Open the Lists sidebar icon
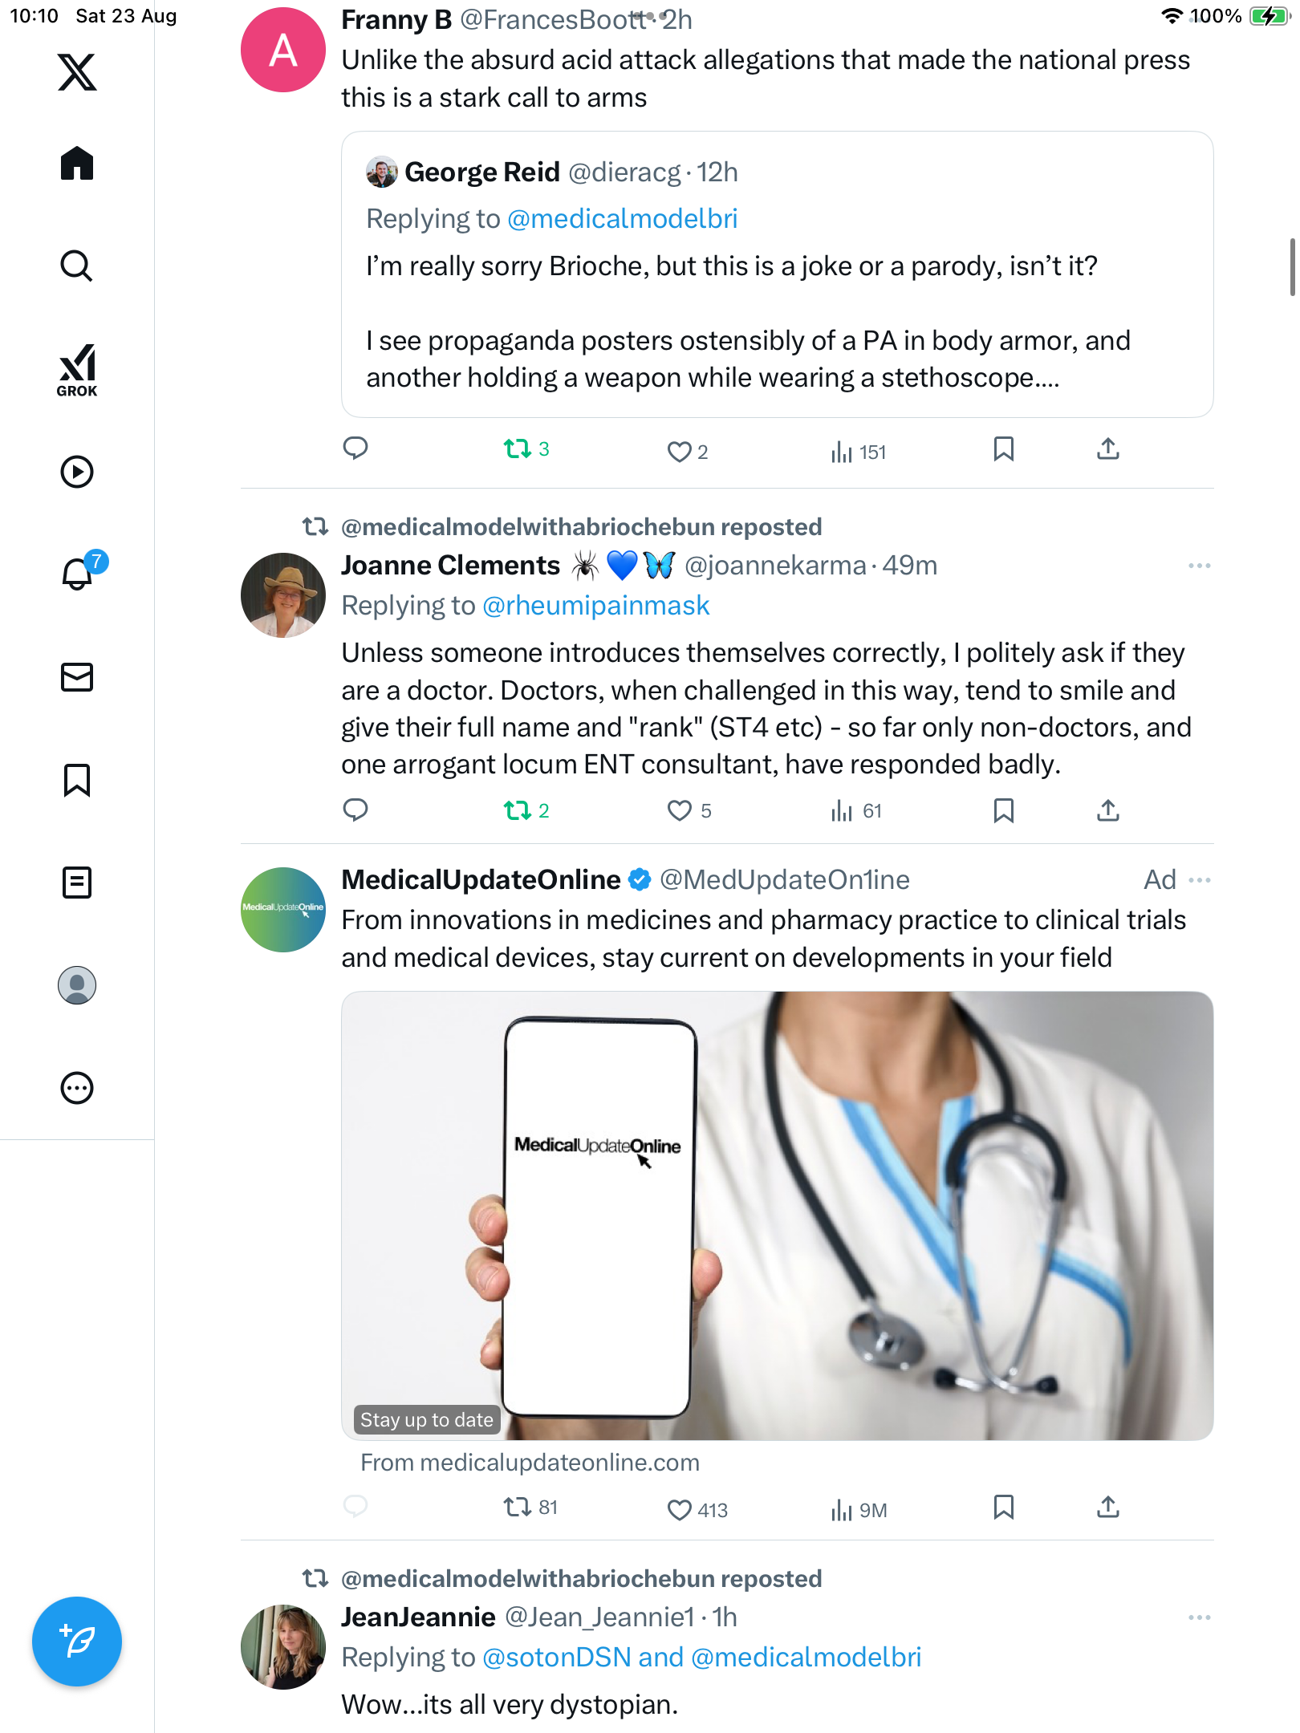Screen dimensions: 1300x1733 [77, 883]
